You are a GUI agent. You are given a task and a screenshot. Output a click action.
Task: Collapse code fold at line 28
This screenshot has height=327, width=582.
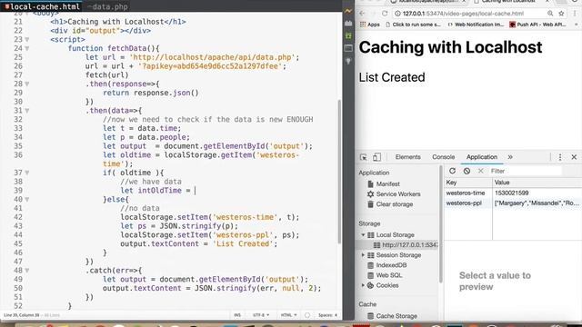pyautogui.click(x=27, y=84)
